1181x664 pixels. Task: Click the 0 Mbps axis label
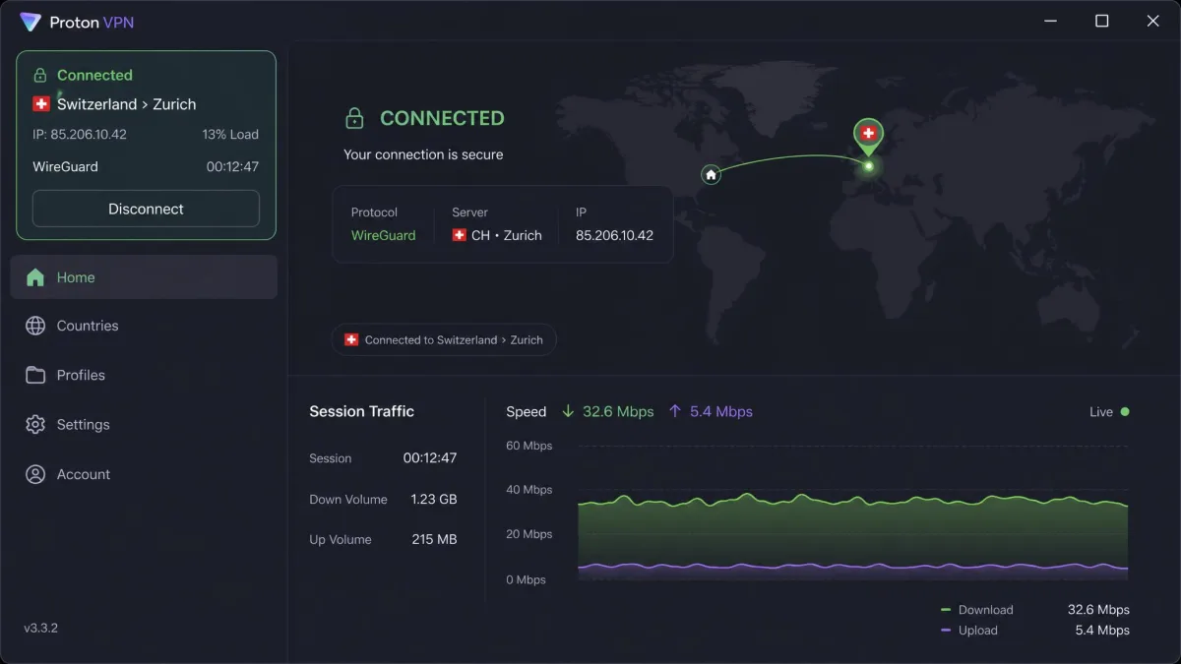point(526,579)
